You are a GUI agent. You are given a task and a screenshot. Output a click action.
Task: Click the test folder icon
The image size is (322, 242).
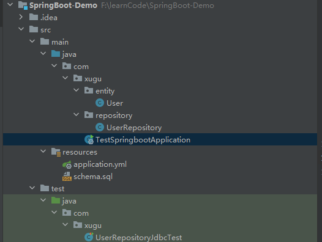[x=45, y=188]
